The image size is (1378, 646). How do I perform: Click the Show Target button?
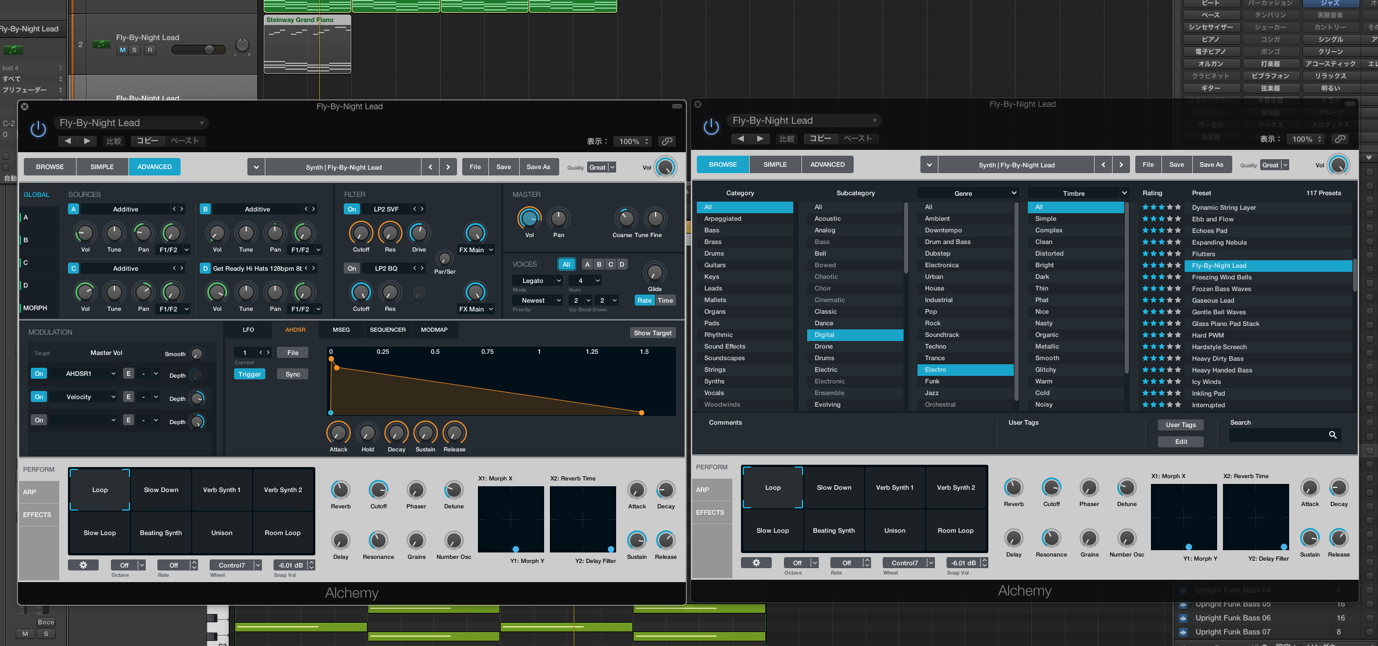[652, 333]
